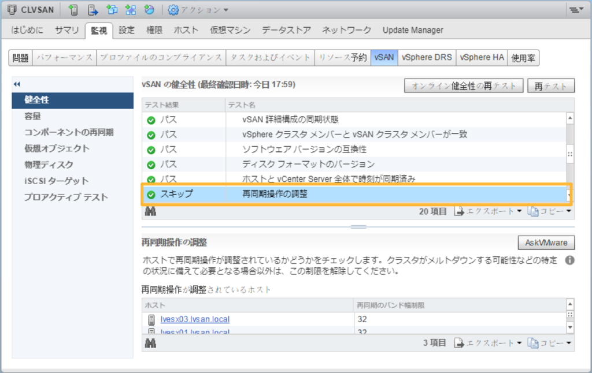Click the オンライン健全性の再テスト button

click(464, 85)
